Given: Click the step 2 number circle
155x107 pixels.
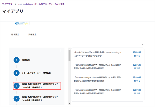Looking at the screenshot, I should 16,73.
